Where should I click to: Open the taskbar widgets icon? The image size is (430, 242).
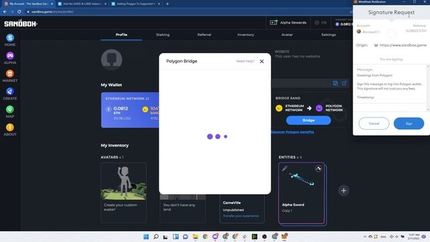point(175,237)
